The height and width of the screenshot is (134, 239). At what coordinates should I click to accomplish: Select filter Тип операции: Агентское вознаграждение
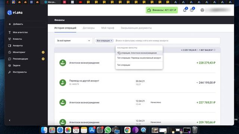coord(139,53)
